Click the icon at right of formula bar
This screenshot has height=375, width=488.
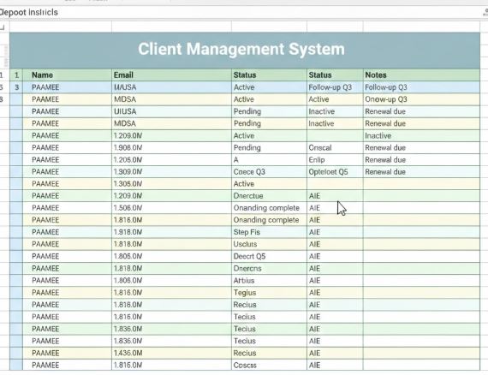click(x=485, y=13)
